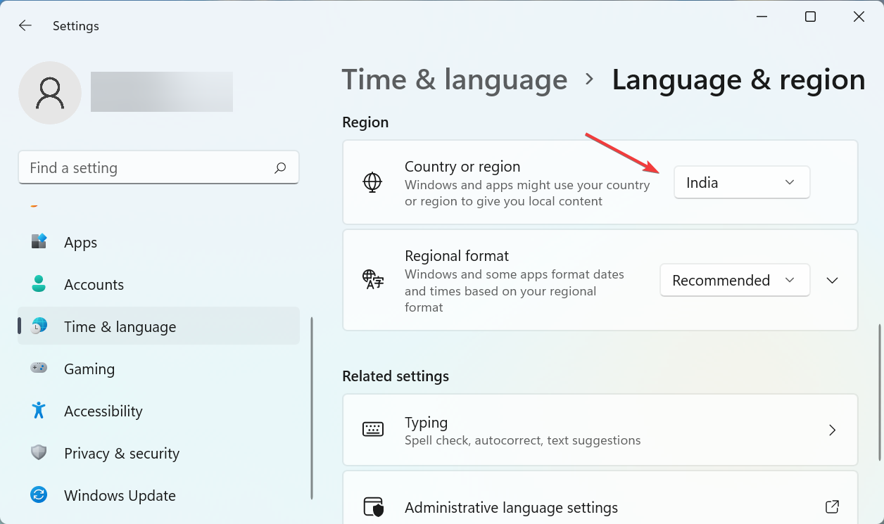884x524 pixels.
Task: Click the Accounts sidebar icon
Action: click(39, 284)
